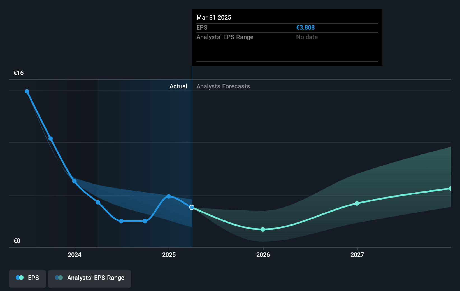Select the EPS data point at 2024
This screenshot has height=291, width=460.
pyautogui.click(x=74, y=181)
